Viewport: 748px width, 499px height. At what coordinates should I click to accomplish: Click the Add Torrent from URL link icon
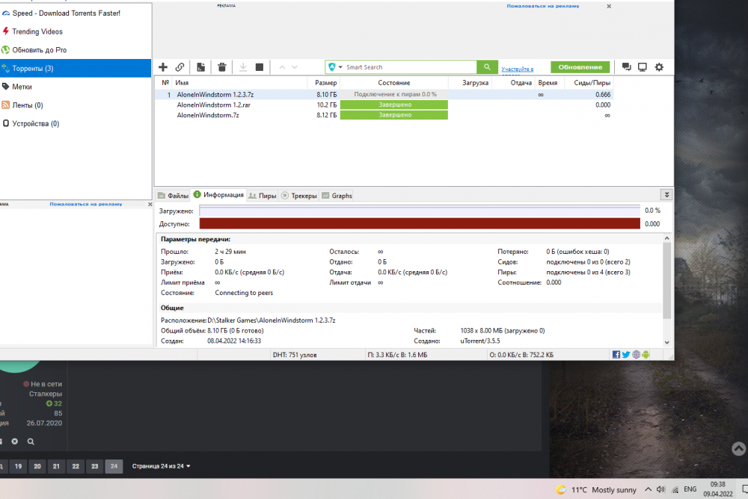coord(180,67)
